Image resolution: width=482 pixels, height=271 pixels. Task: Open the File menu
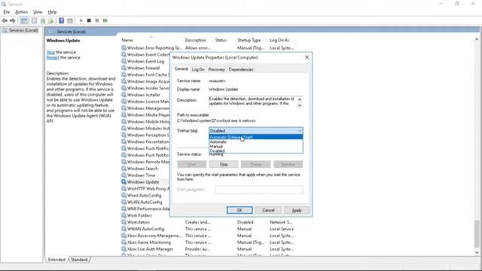tap(7, 12)
